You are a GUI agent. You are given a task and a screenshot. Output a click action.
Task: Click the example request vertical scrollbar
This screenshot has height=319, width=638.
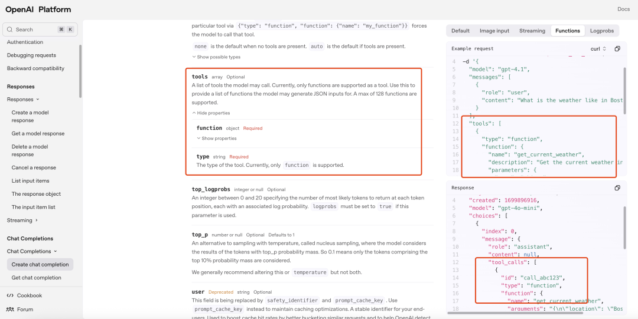pyautogui.click(x=624, y=91)
